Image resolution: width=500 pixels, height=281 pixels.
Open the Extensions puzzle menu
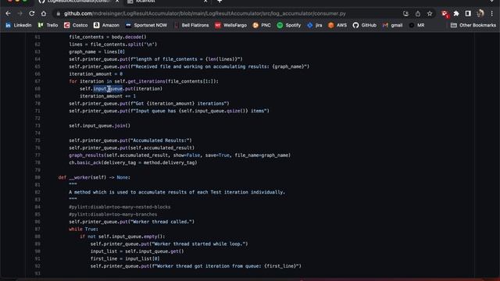(456, 13)
